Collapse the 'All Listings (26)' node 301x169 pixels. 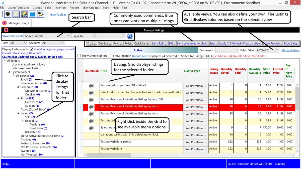(x=14, y=76)
